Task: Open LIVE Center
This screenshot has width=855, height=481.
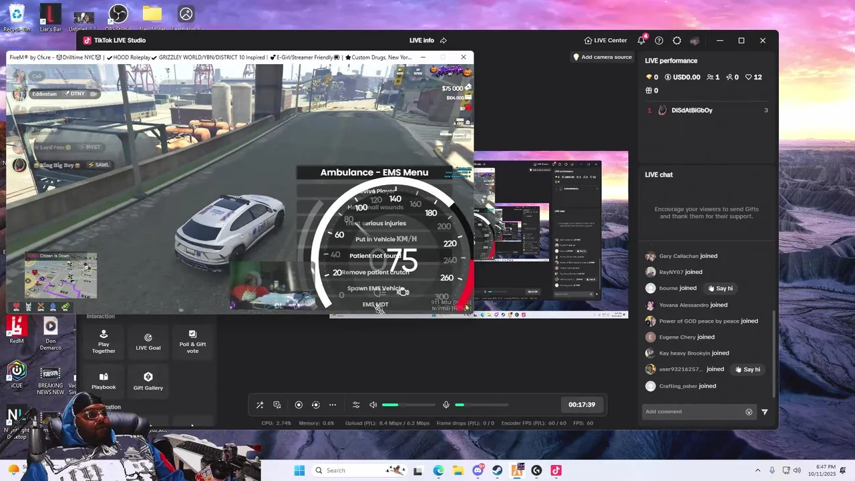Action: (x=605, y=40)
